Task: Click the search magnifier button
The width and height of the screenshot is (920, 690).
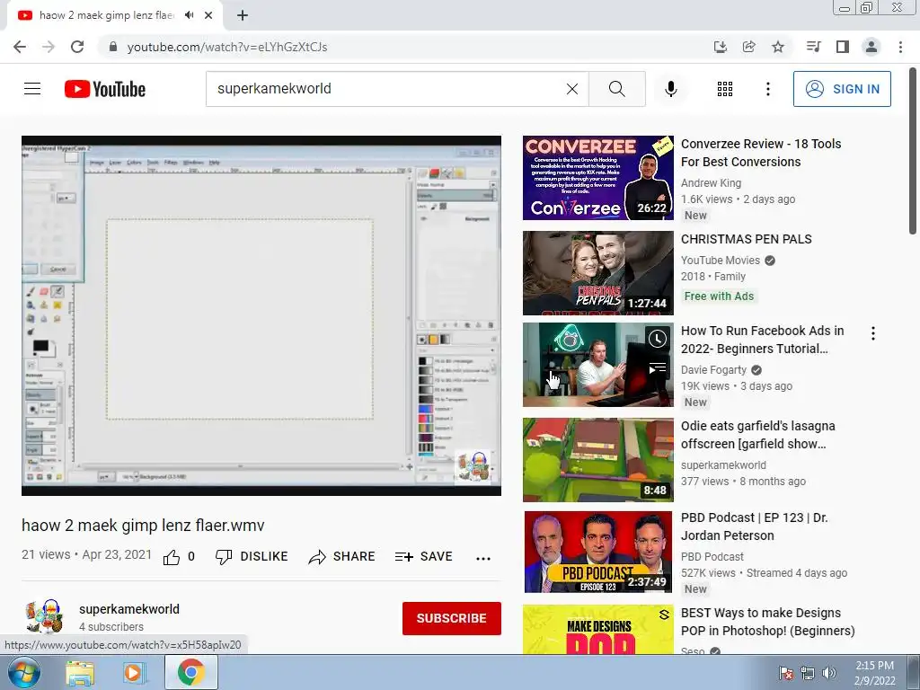Action: [x=616, y=89]
